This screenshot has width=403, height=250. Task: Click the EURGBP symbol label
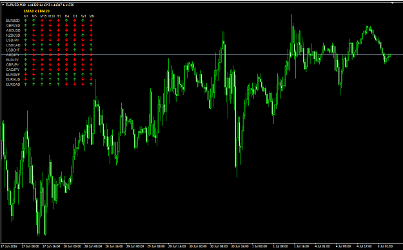(x=13, y=74)
